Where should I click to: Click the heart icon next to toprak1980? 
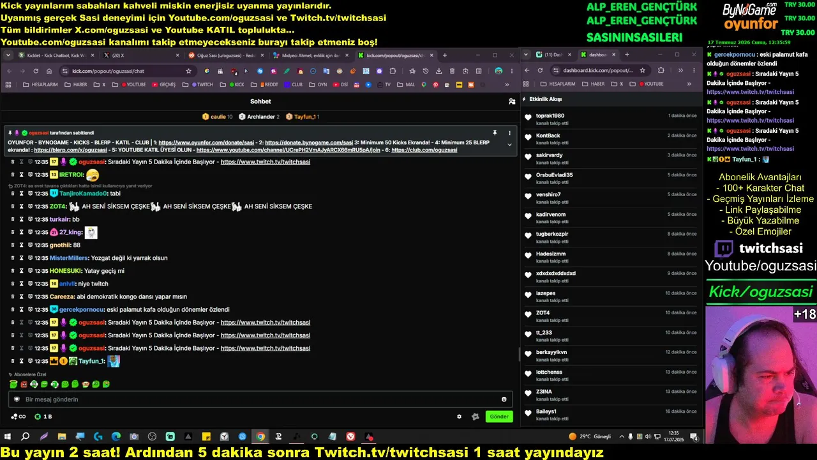(x=528, y=118)
